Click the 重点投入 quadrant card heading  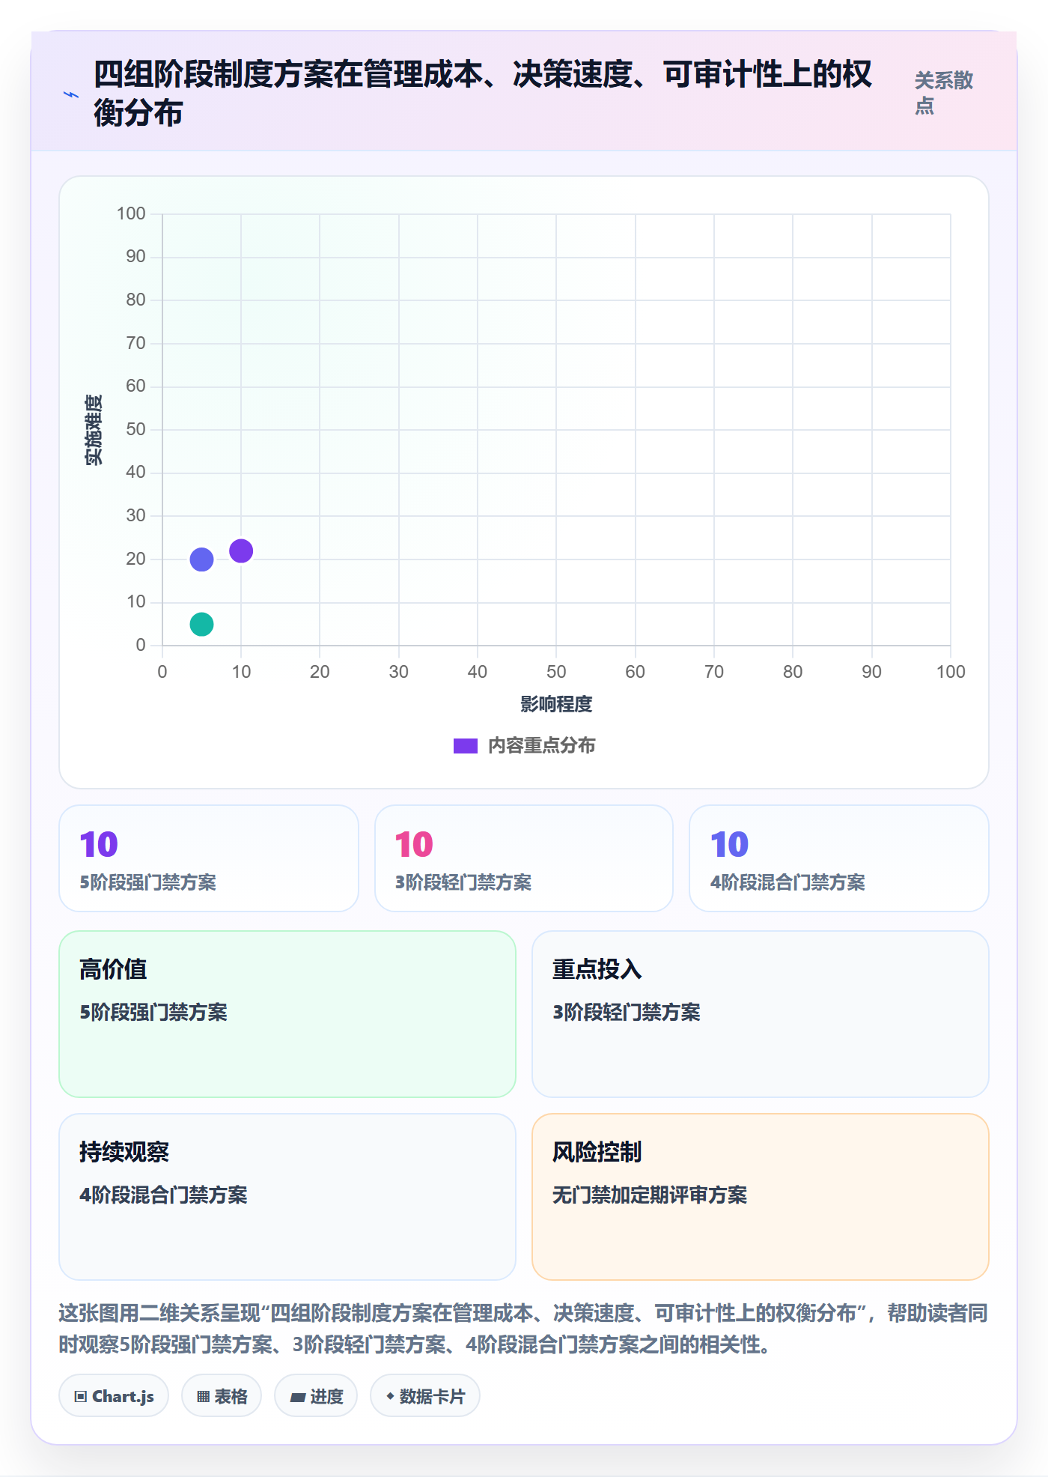point(597,969)
